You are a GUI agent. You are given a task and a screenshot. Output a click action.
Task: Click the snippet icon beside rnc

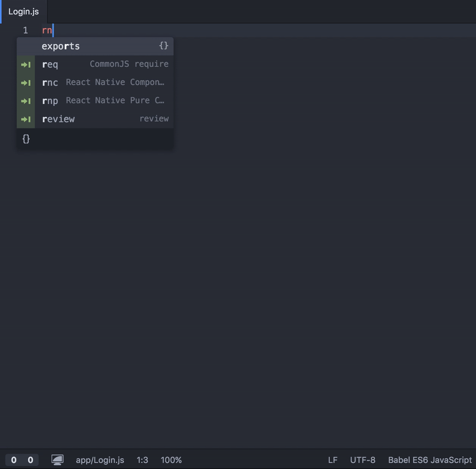pyautogui.click(x=26, y=82)
